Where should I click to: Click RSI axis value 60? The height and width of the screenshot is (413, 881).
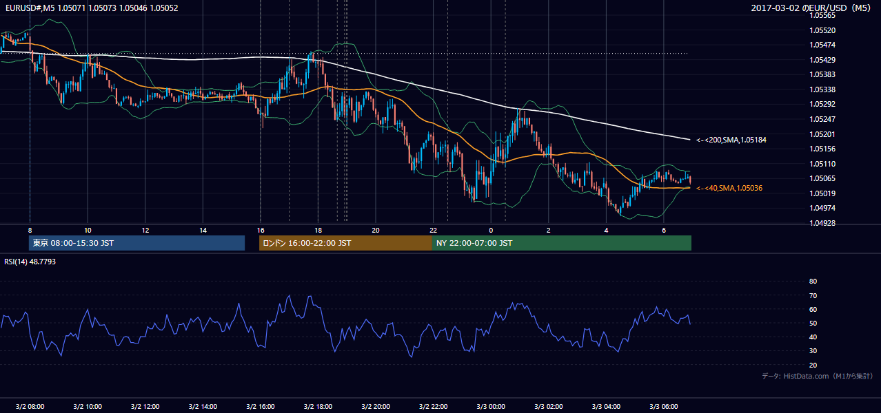point(813,309)
